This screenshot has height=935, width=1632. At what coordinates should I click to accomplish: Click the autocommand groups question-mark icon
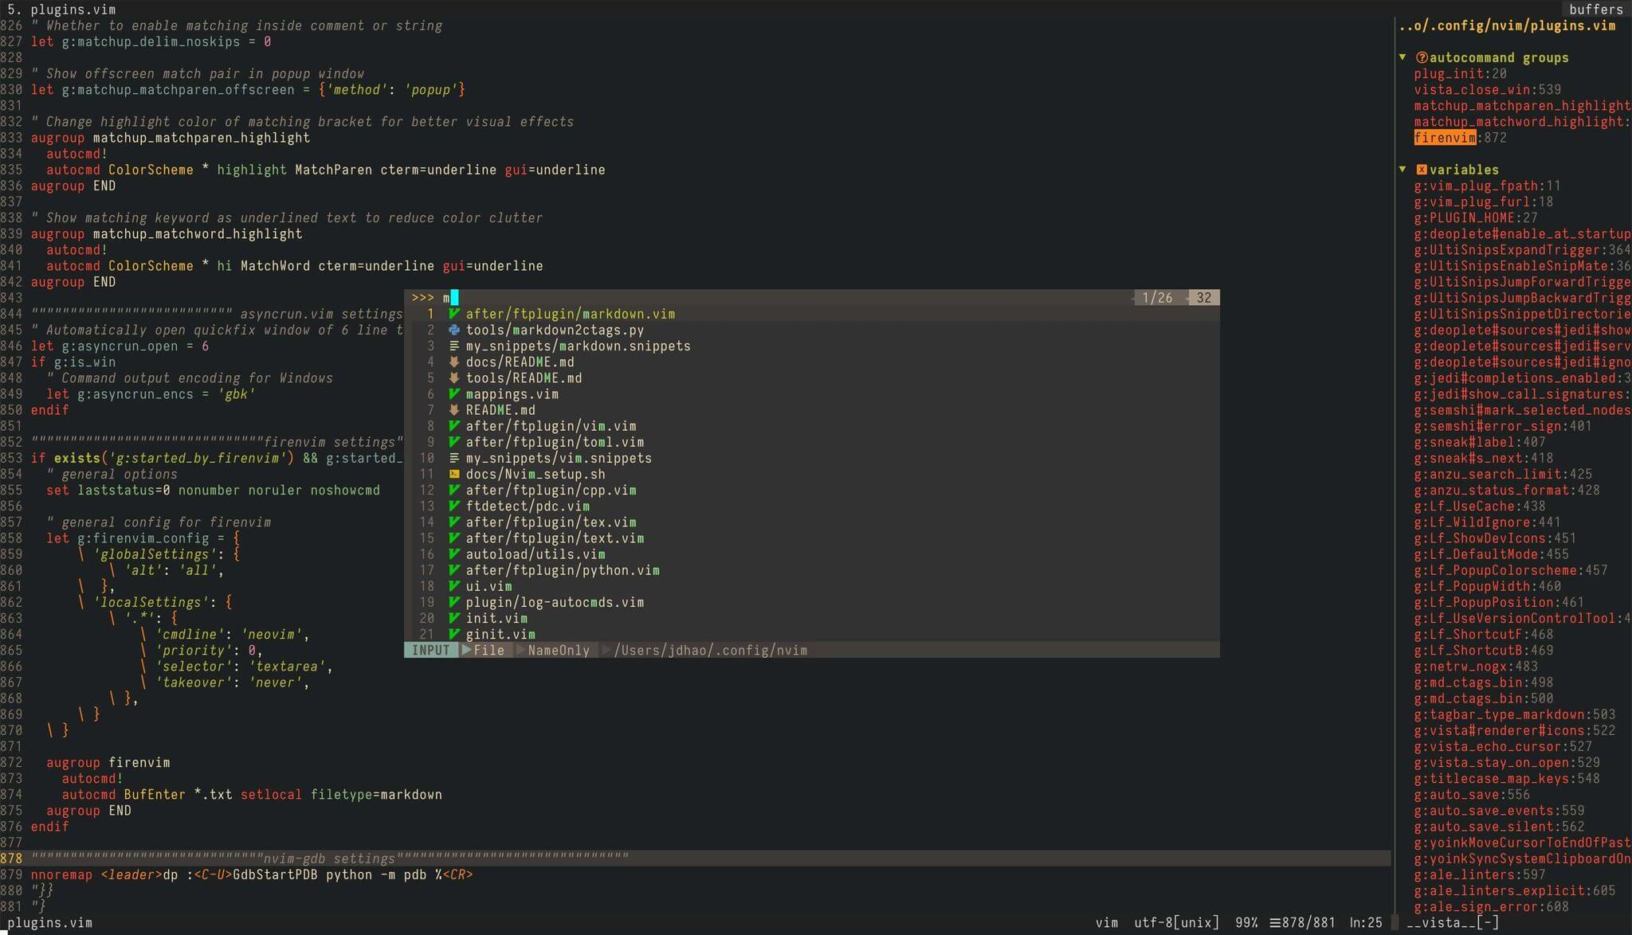(1421, 57)
